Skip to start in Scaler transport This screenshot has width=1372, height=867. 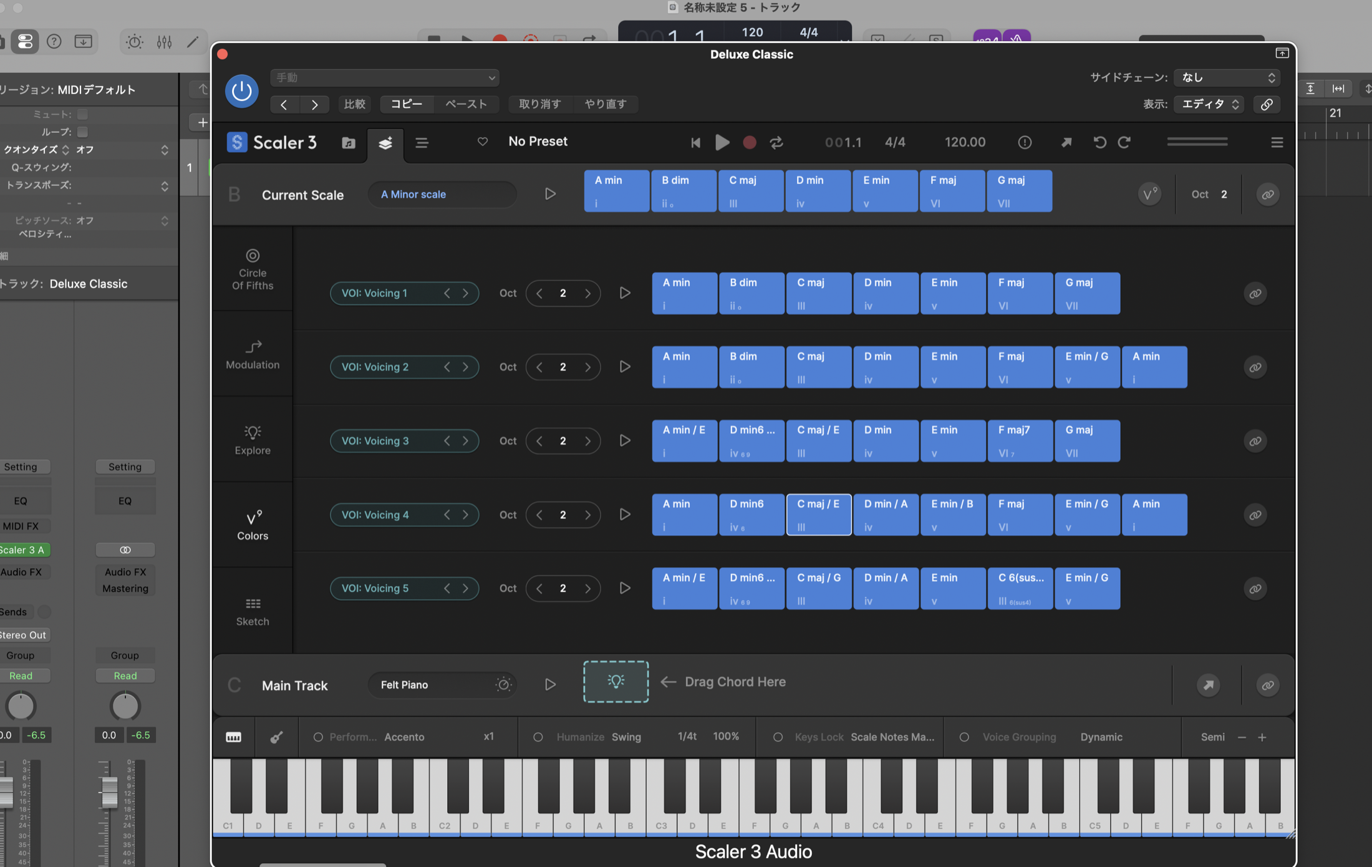click(x=695, y=143)
